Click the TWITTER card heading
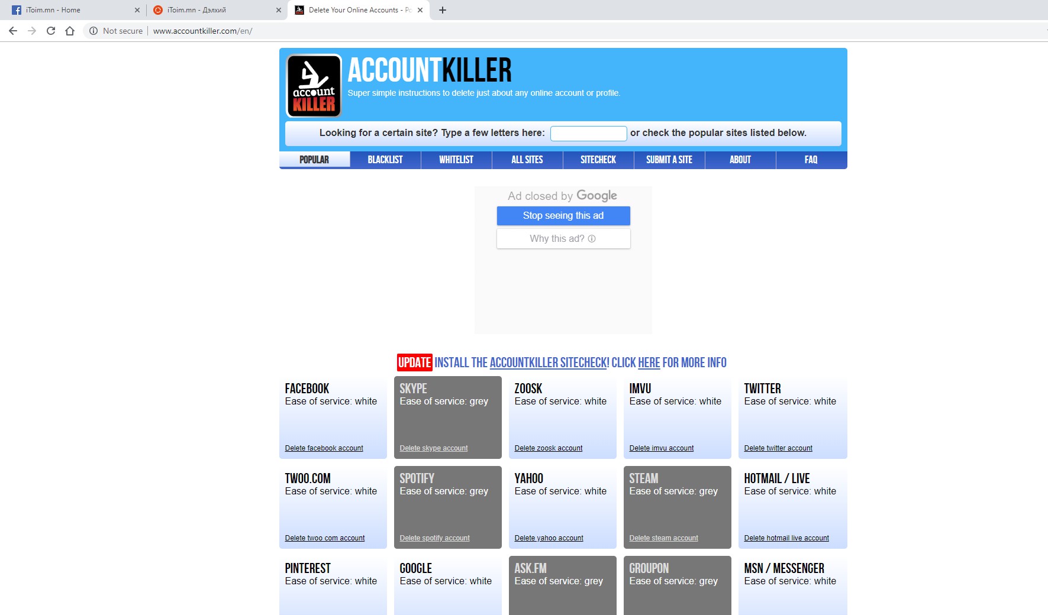 (x=762, y=389)
